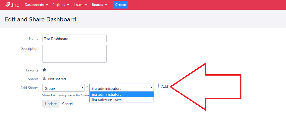Click the Update button
This screenshot has width=286, height=113.
[51, 104]
